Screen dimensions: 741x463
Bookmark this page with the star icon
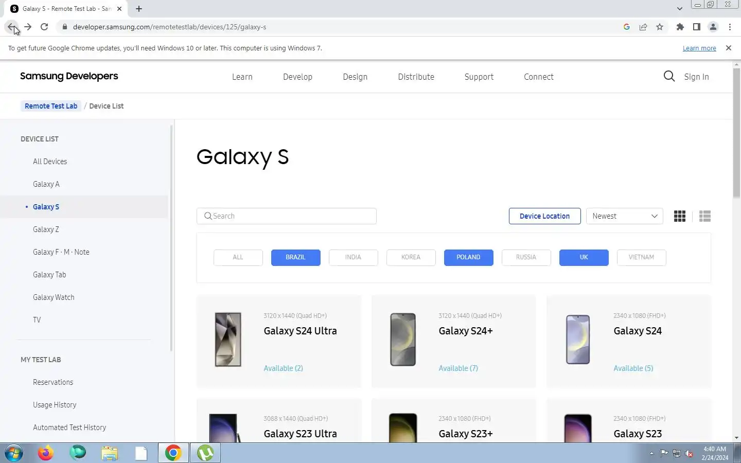point(660,27)
